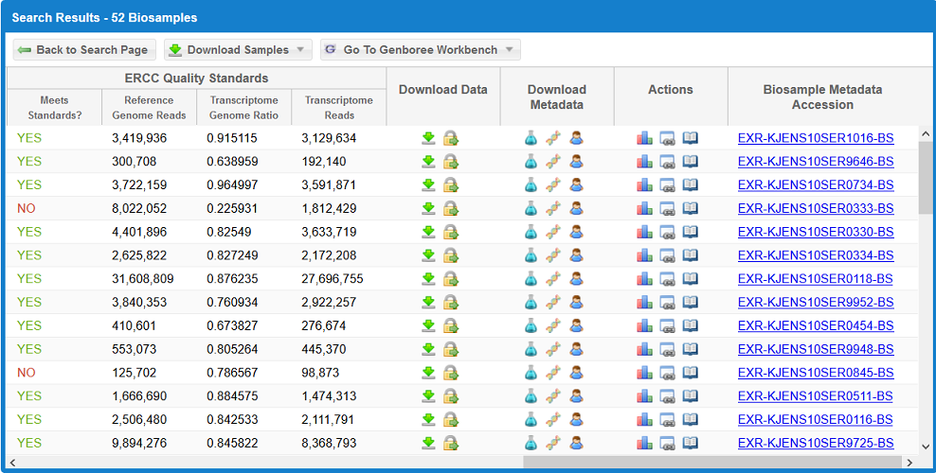Open bar chart action for EXR-KJENS10SER0511-BS

click(644, 396)
